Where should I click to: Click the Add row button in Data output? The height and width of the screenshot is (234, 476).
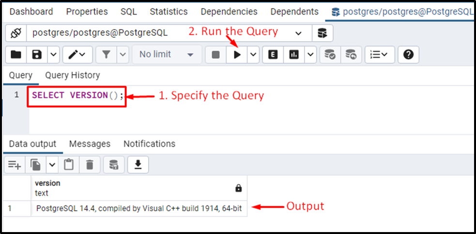(15, 165)
